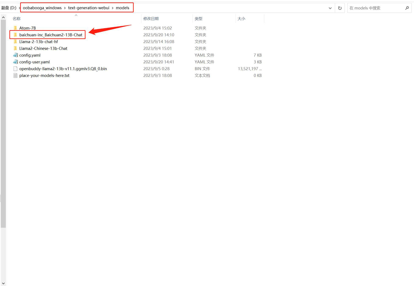Viewport: 414px width, 286px height.
Task: Click the 0 KB size of place-your-models-here.txt
Action: click(258, 75)
